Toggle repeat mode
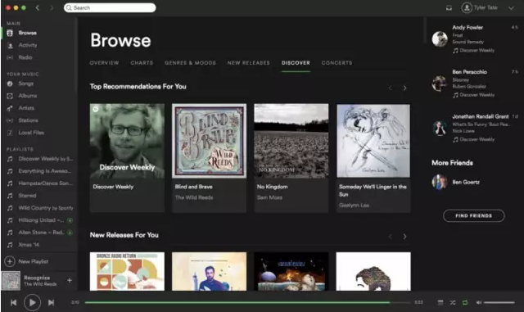This screenshot has height=312, width=524. [x=465, y=303]
